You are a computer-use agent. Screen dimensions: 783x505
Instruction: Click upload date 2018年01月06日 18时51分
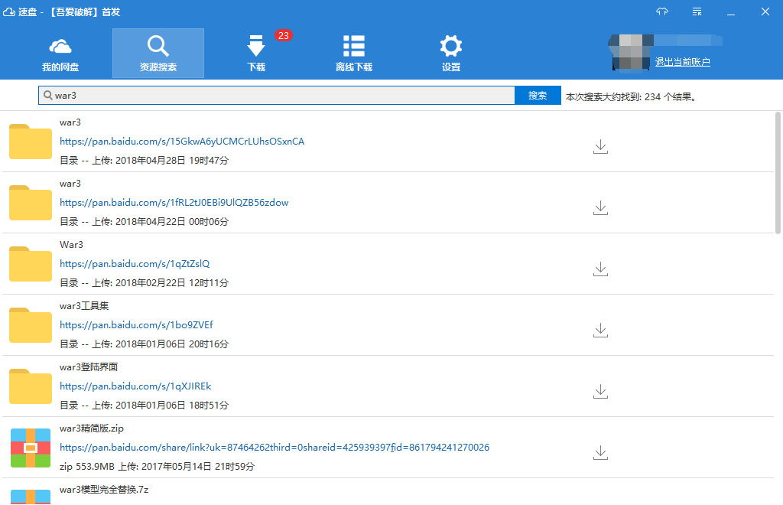[x=172, y=405]
